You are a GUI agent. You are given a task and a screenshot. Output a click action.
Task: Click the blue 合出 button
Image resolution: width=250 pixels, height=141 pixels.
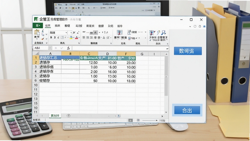tap(187, 110)
